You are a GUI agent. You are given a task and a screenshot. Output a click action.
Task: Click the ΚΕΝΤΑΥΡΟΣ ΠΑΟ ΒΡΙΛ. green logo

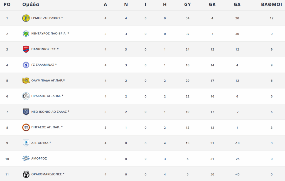click(26, 34)
